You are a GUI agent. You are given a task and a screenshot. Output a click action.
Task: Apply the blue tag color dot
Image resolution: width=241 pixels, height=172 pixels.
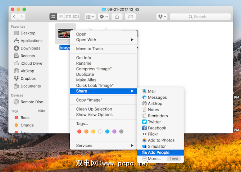pyautogui.click(x=107, y=131)
